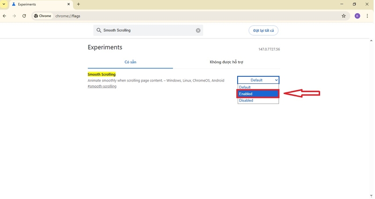Reload the chrome://flags page
Screen dimensions: 375x199
tap(24, 16)
